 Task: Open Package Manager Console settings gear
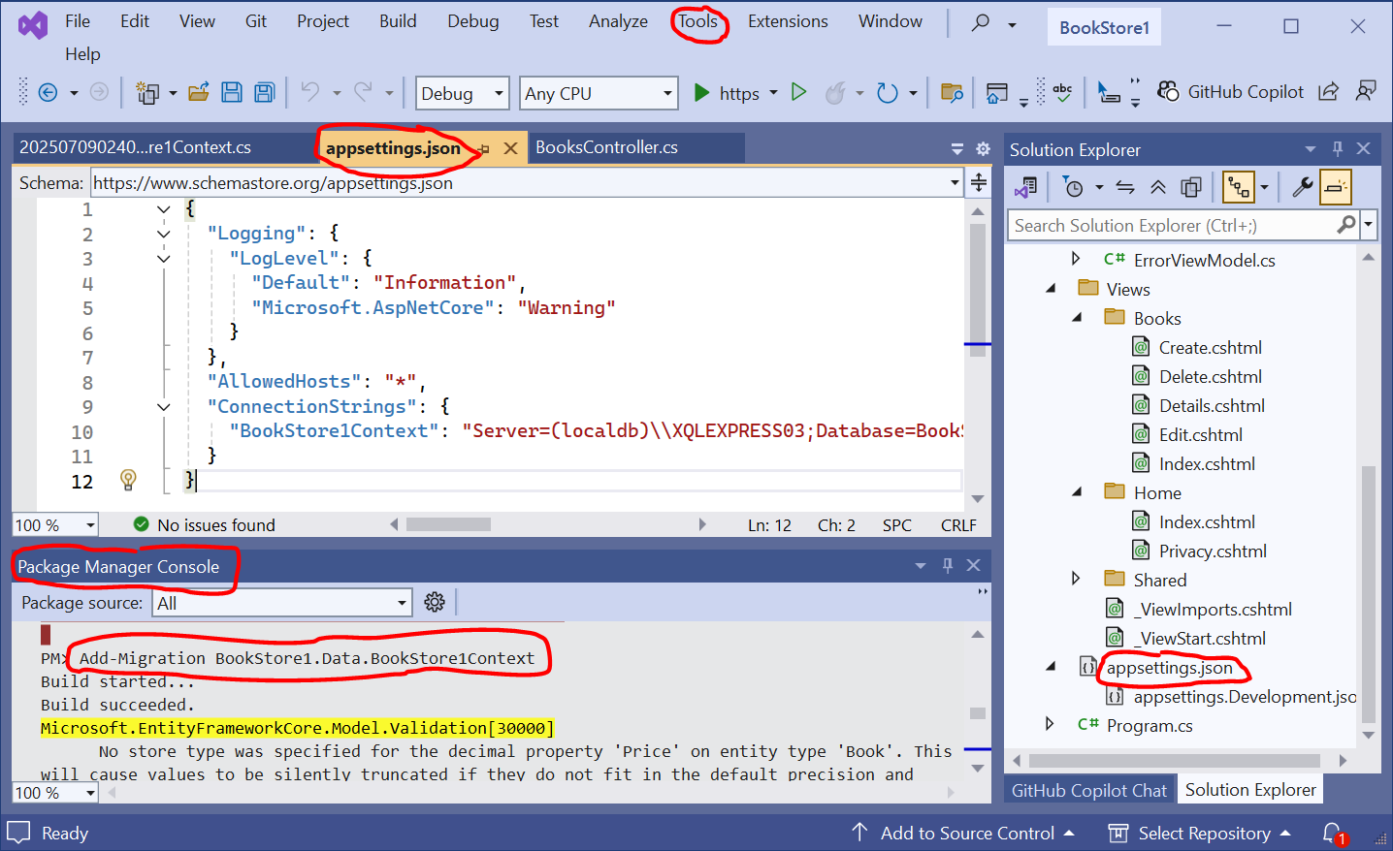point(435,602)
